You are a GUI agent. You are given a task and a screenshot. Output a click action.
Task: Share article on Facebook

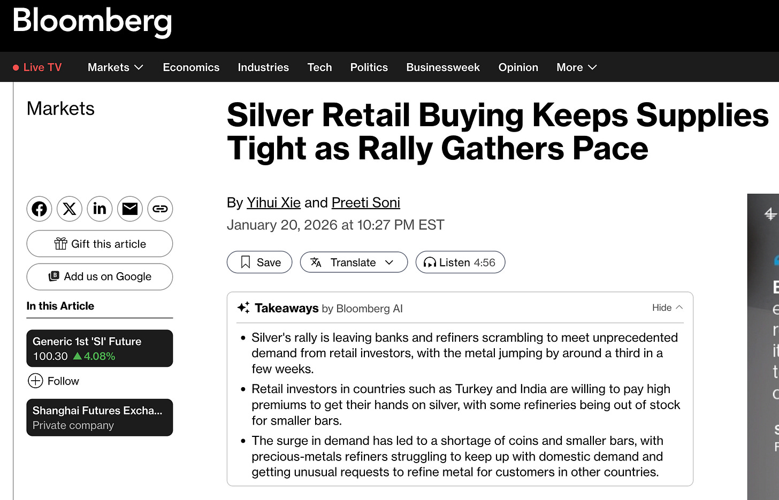pos(39,209)
